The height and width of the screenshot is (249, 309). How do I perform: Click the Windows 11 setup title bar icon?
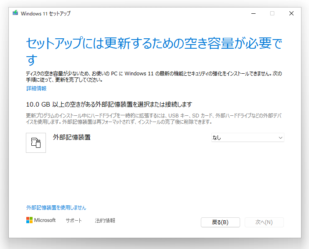pyautogui.click(x=15, y=13)
